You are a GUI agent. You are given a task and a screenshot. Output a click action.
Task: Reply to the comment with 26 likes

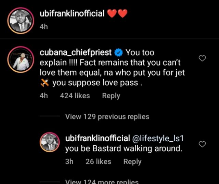tap(132, 161)
